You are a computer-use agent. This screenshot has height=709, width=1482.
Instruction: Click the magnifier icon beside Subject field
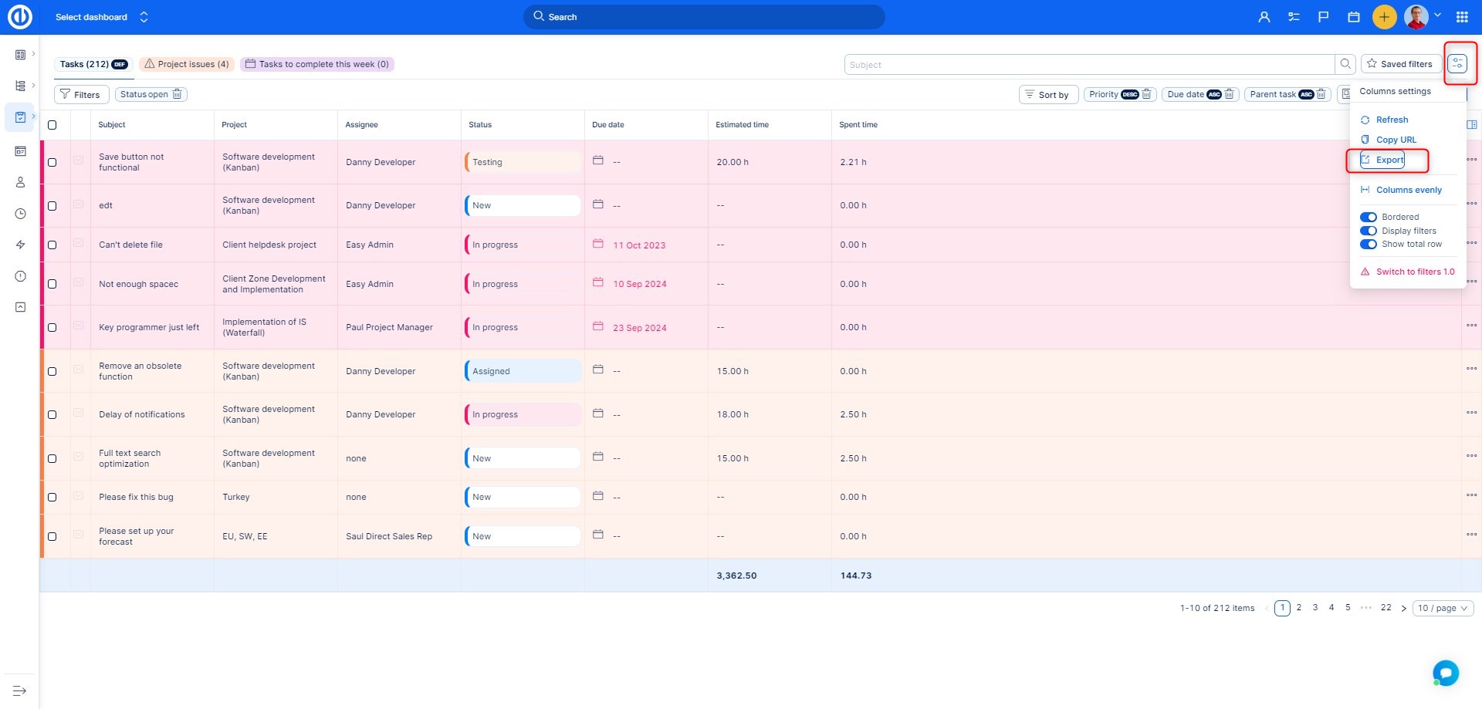coord(1345,64)
